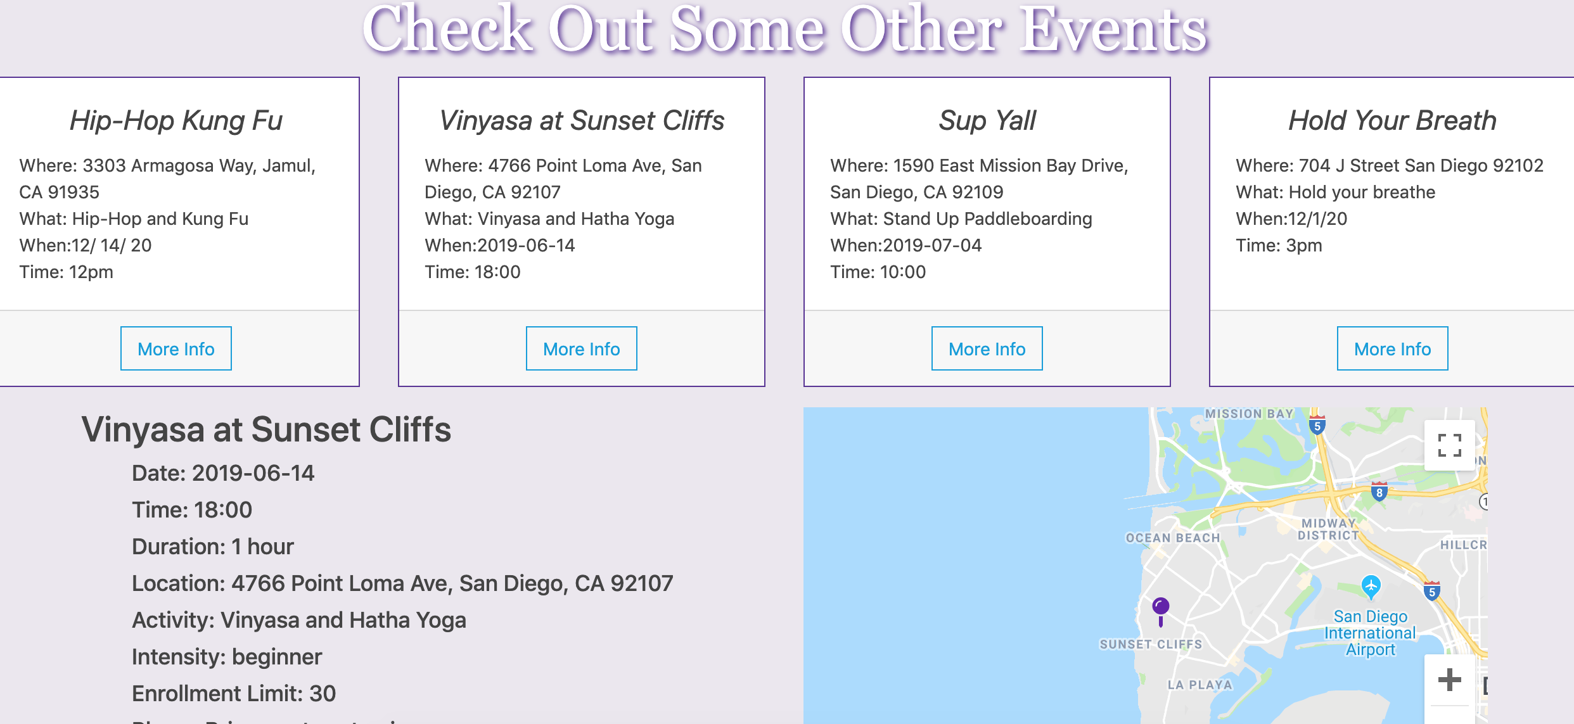The width and height of the screenshot is (1574, 724).
Task: Toggle fullscreen view on the map
Action: [x=1449, y=445]
